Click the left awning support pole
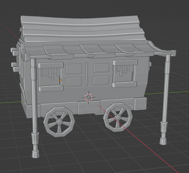189x173 pixels. [34, 108]
